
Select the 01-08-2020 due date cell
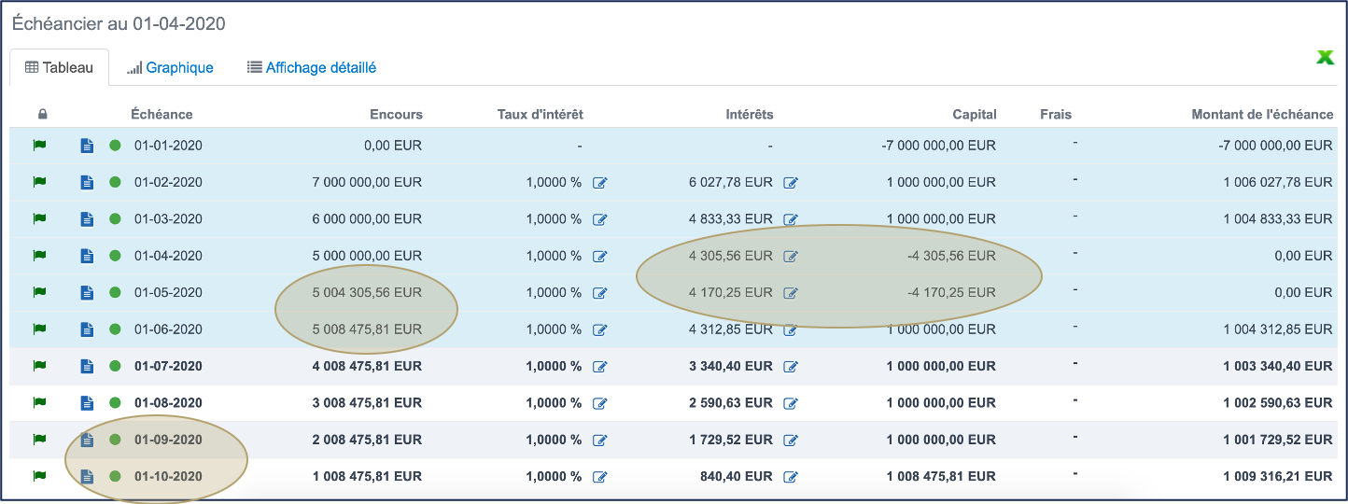click(168, 403)
